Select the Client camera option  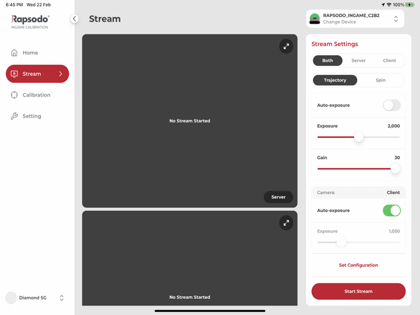389,61
